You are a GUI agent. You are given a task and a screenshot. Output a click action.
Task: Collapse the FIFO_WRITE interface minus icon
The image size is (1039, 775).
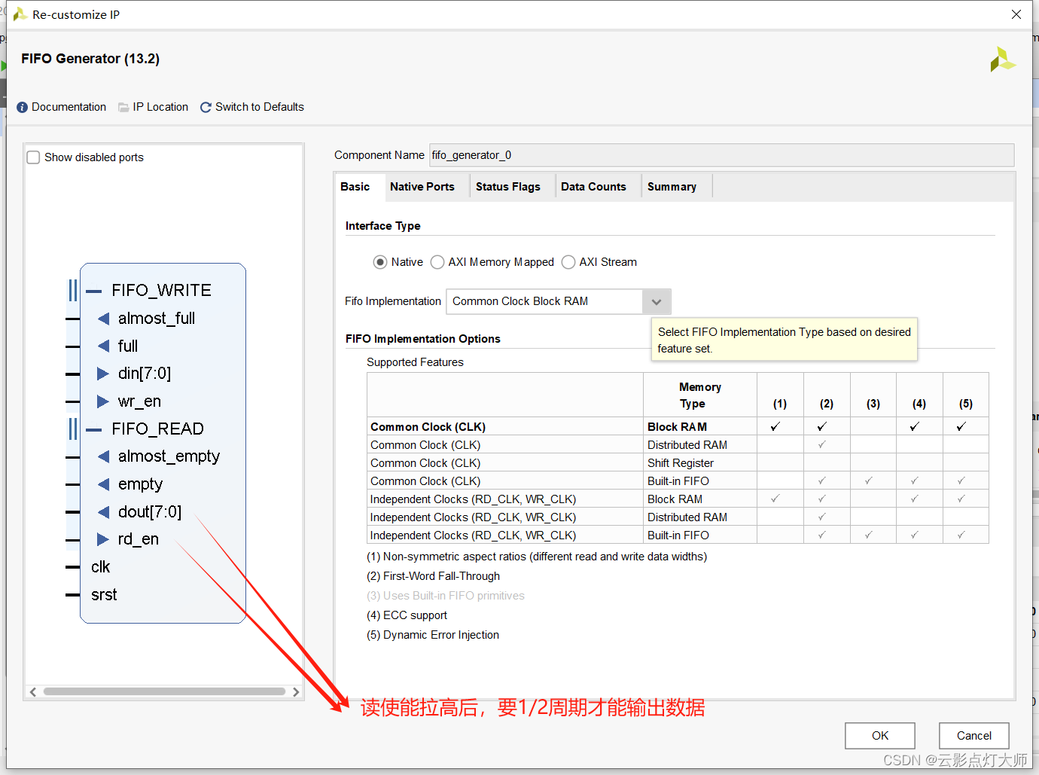click(94, 291)
